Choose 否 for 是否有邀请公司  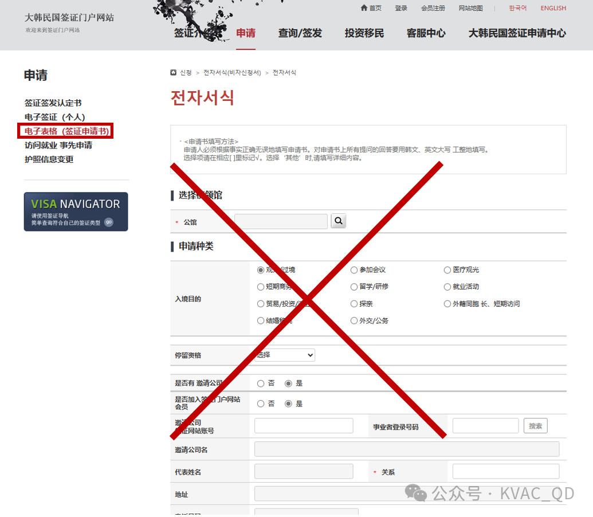coord(261,383)
